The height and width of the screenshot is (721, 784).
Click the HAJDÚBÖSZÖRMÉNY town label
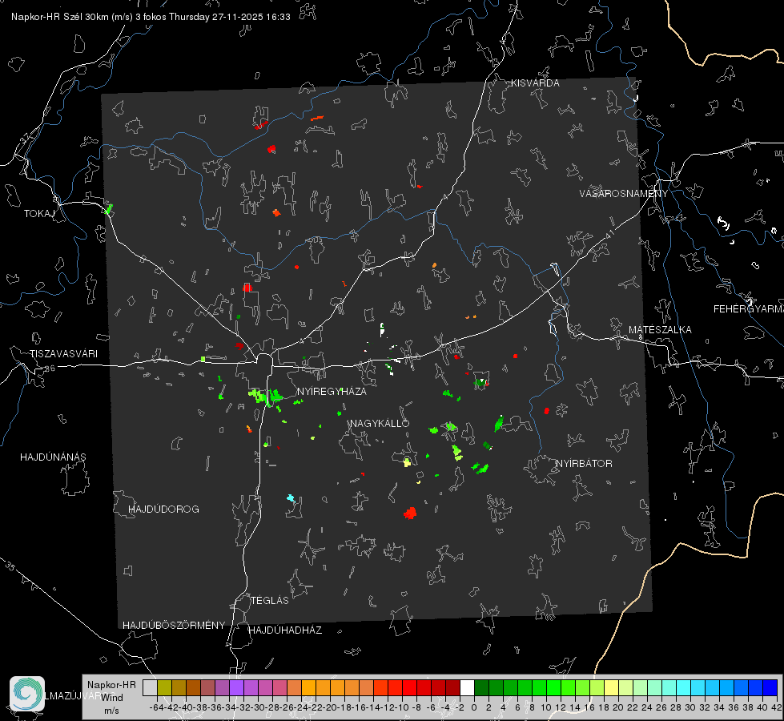pos(174,626)
